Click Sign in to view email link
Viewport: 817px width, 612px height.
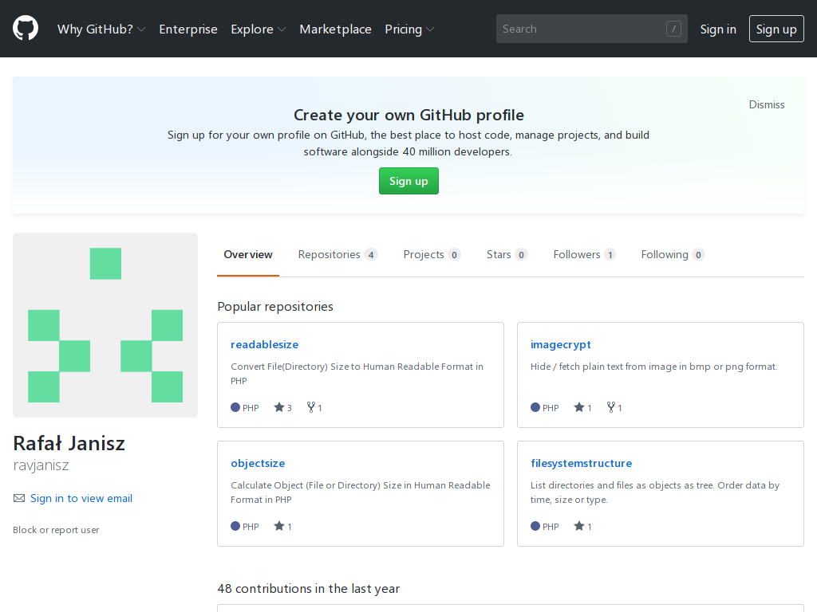[81, 499]
